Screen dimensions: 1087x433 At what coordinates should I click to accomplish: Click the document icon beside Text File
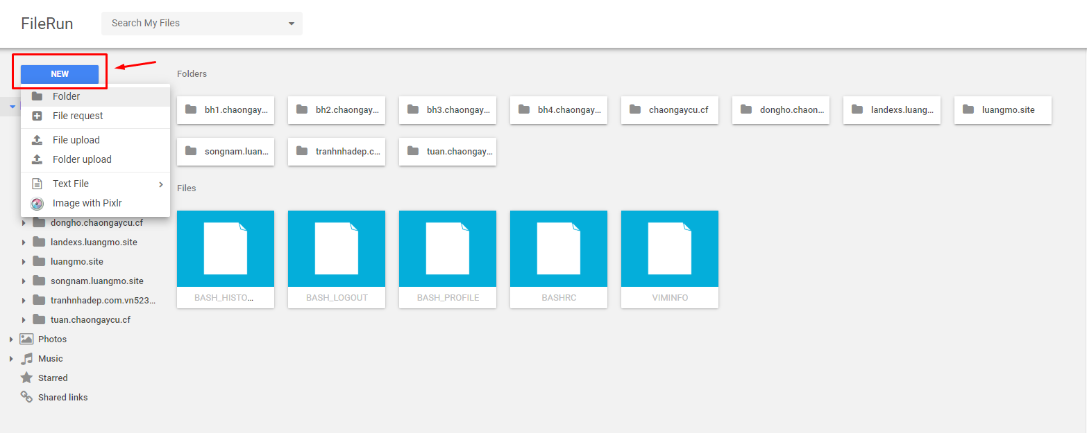(37, 184)
